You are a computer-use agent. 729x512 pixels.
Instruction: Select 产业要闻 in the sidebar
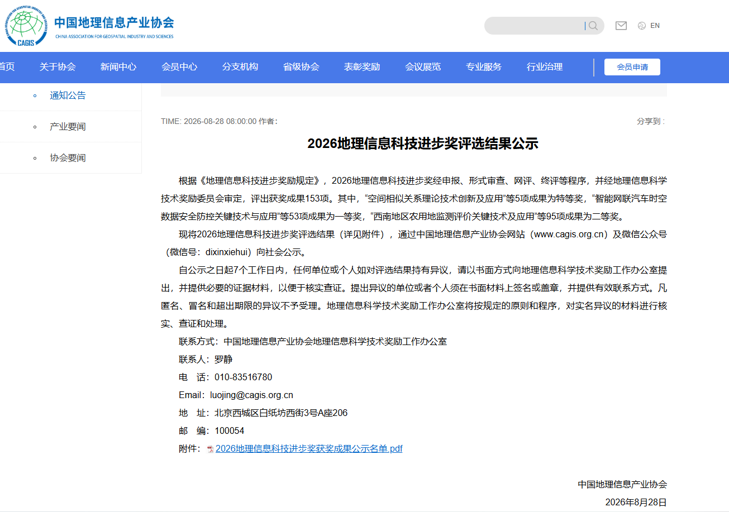click(68, 127)
